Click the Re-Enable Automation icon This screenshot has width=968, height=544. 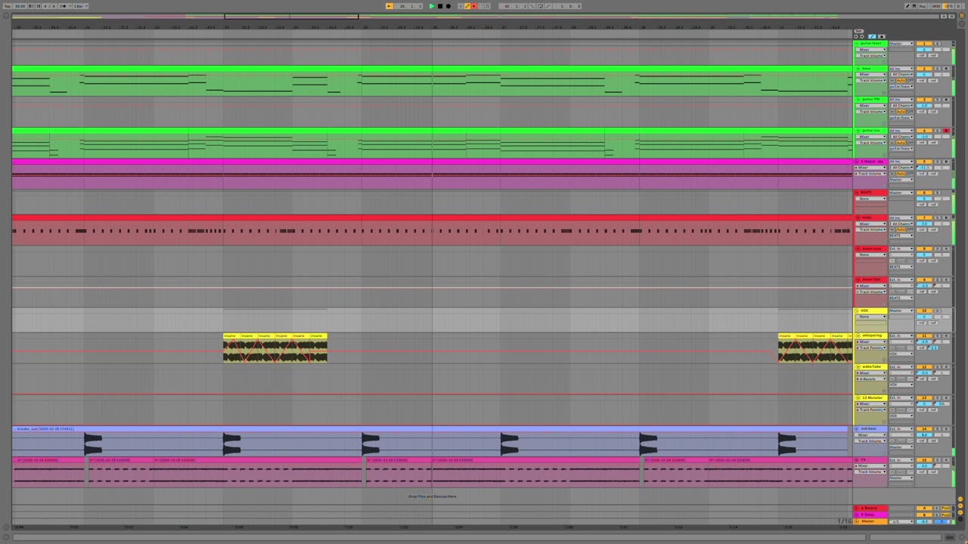click(x=474, y=6)
